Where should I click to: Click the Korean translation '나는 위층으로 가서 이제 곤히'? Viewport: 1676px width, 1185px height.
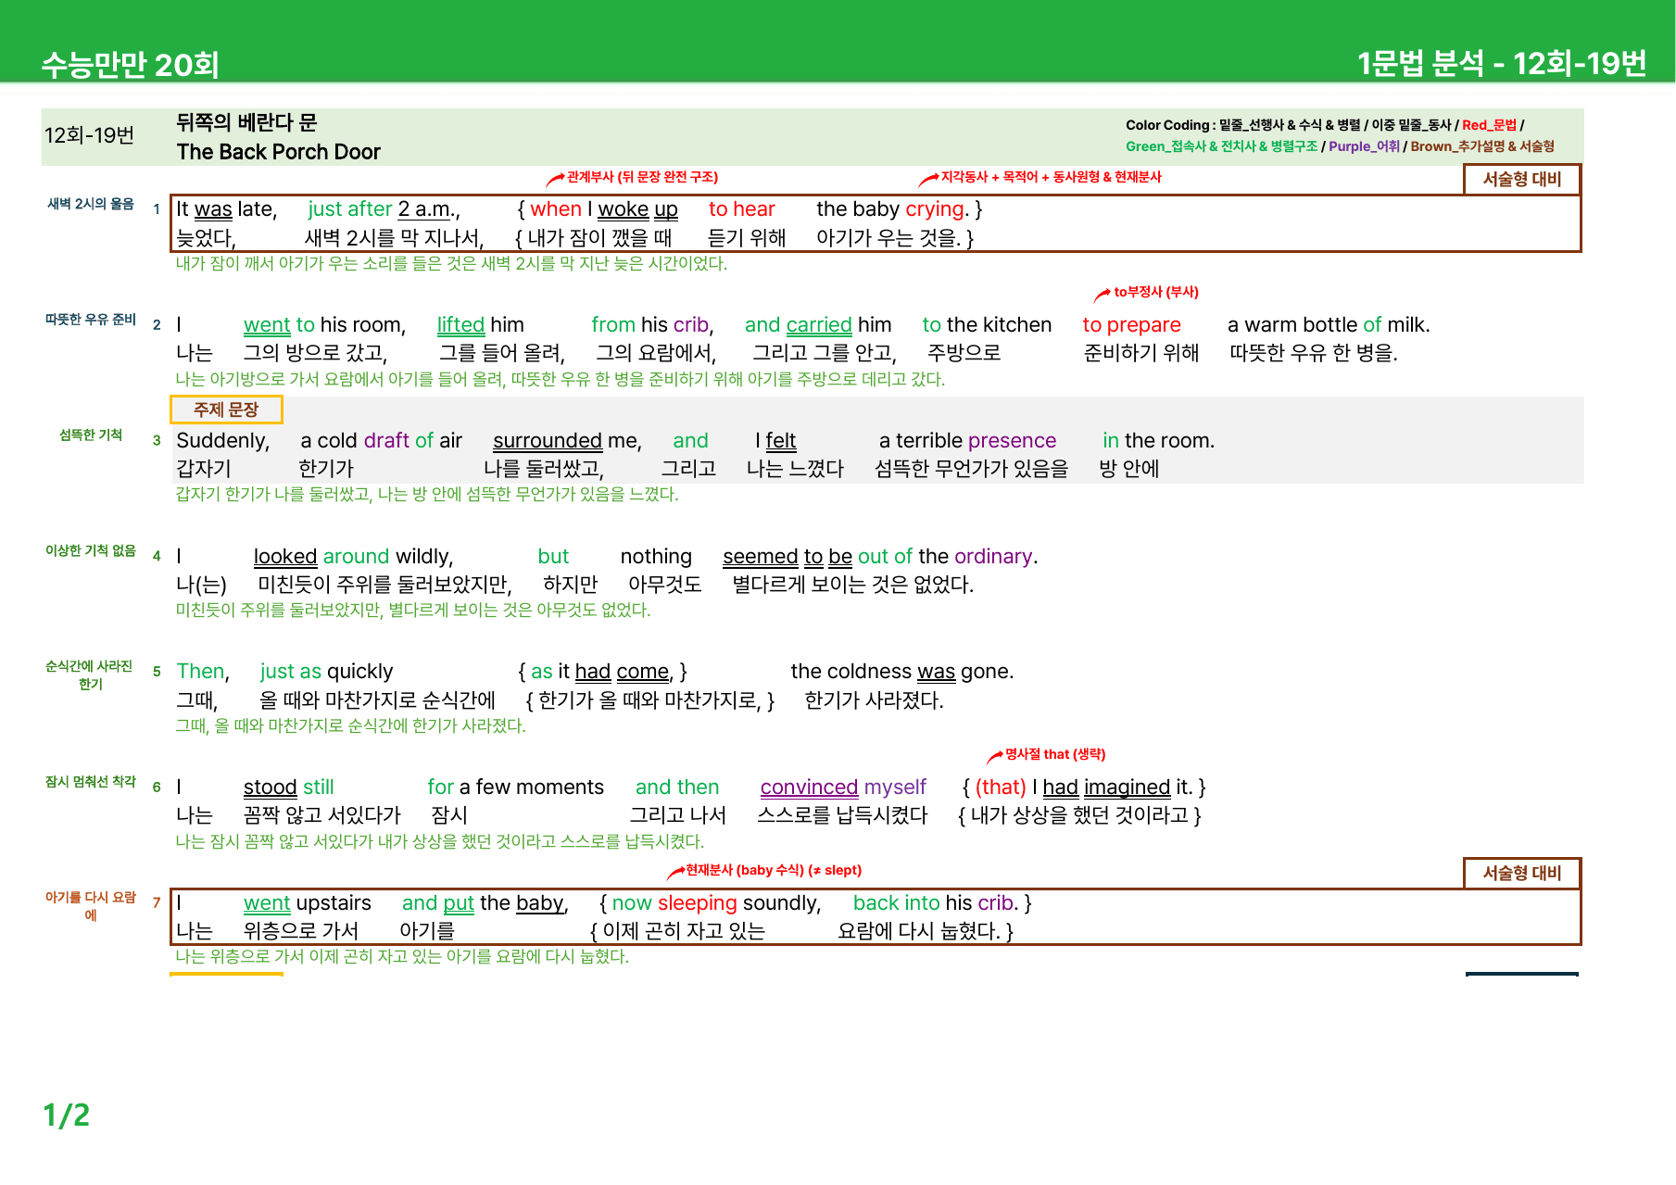402,957
